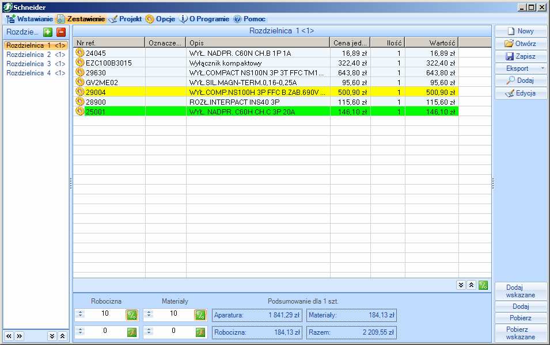Click the left panel splitter grip dots
Image resolution: width=550 pixels, height=345 pixels.
point(71,183)
